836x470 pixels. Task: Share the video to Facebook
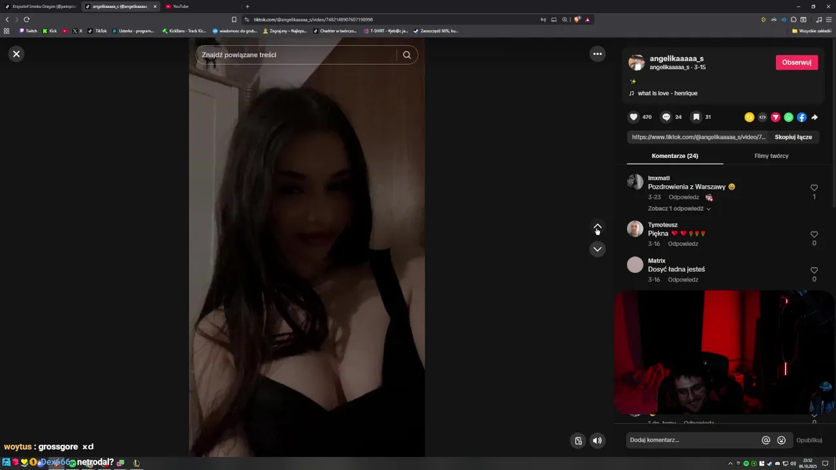tap(801, 117)
